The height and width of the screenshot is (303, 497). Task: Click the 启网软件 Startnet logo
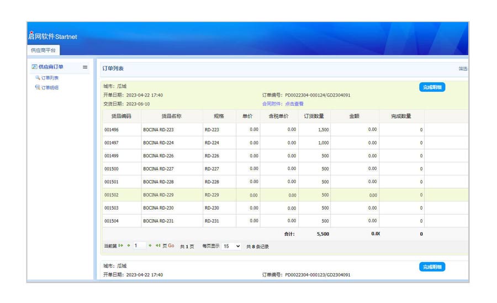point(52,36)
